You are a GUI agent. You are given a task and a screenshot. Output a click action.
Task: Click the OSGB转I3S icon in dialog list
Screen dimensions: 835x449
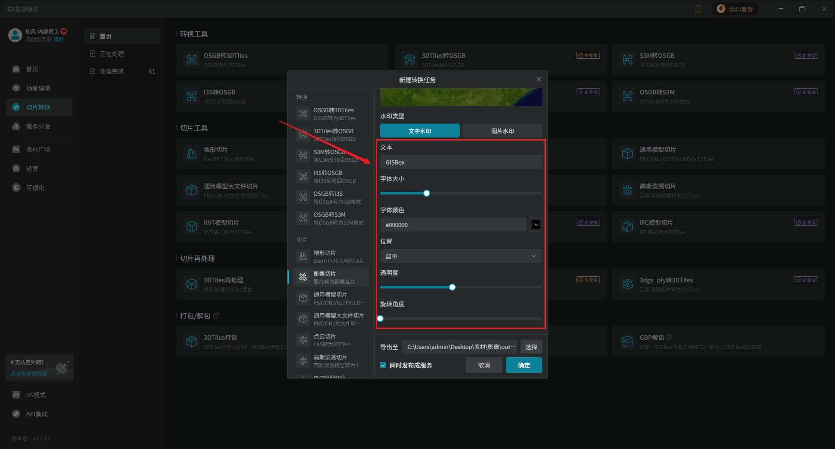tap(303, 198)
